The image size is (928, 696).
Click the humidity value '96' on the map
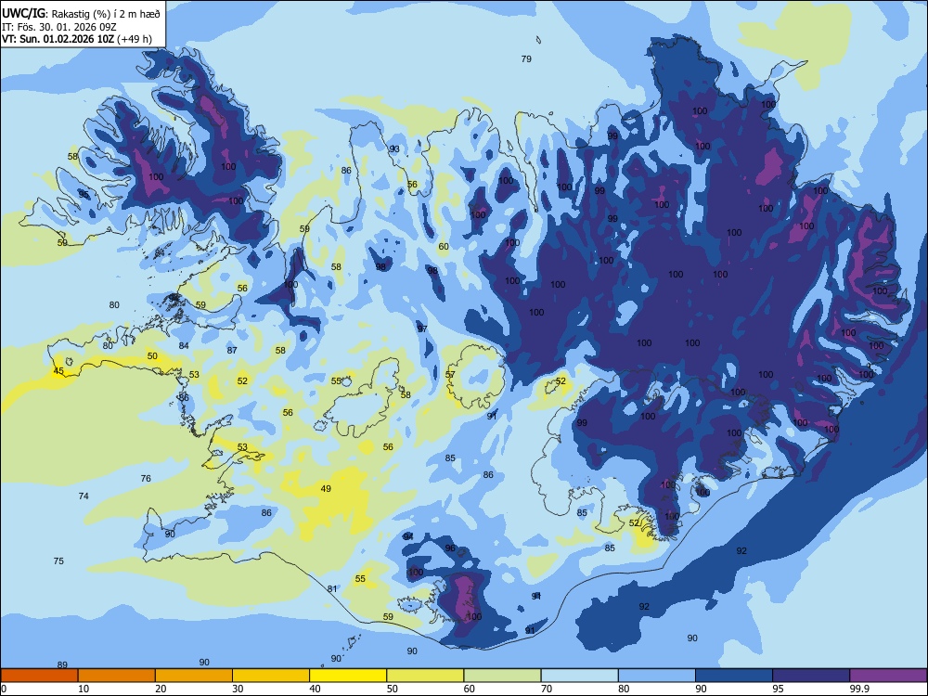tap(450, 548)
